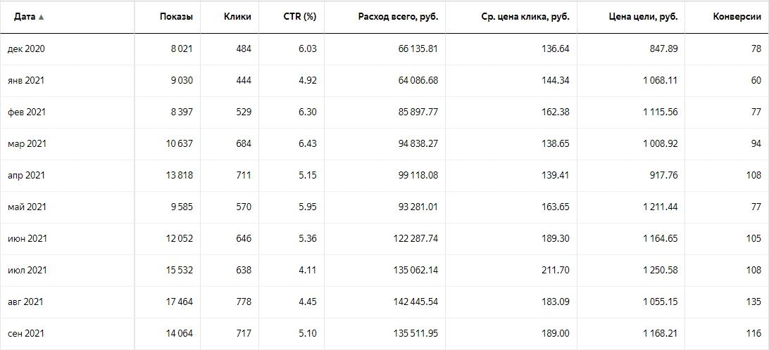Sort table by Дата column header

click(x=25, y=17)
